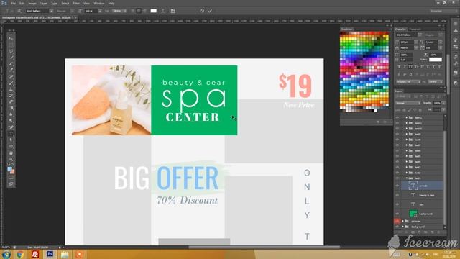Hide the selected center text layer
The height and width of the screenshot is (259, 460).
397,186
